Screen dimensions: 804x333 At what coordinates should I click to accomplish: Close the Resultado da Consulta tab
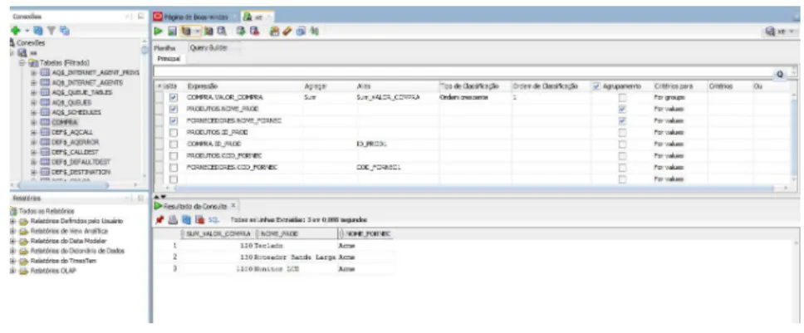click(233, 206)
